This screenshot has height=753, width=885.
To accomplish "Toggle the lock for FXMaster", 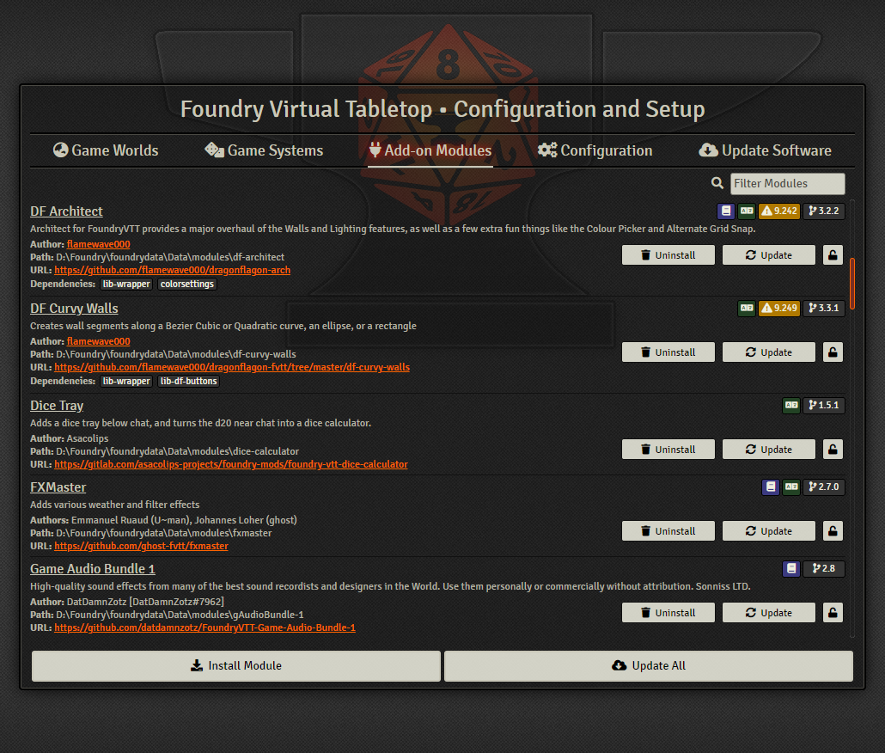I will pos(833,531).
